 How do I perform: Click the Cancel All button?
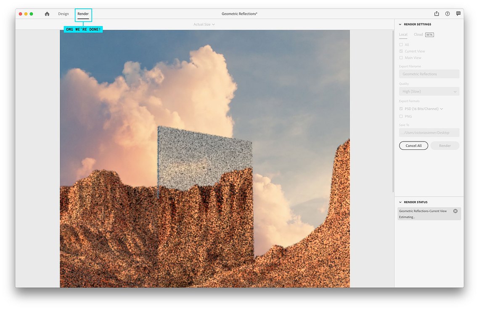coord(413,146)
